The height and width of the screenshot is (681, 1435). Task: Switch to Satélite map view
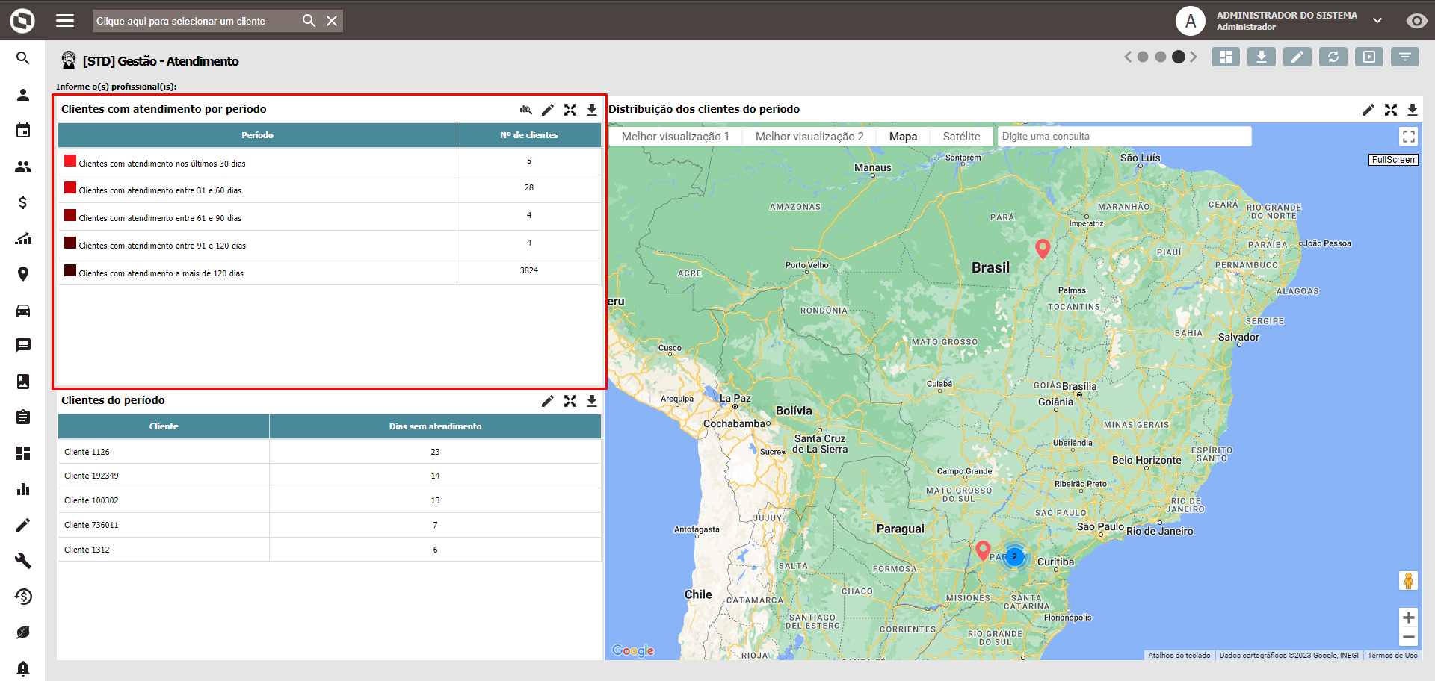(961, 137)
